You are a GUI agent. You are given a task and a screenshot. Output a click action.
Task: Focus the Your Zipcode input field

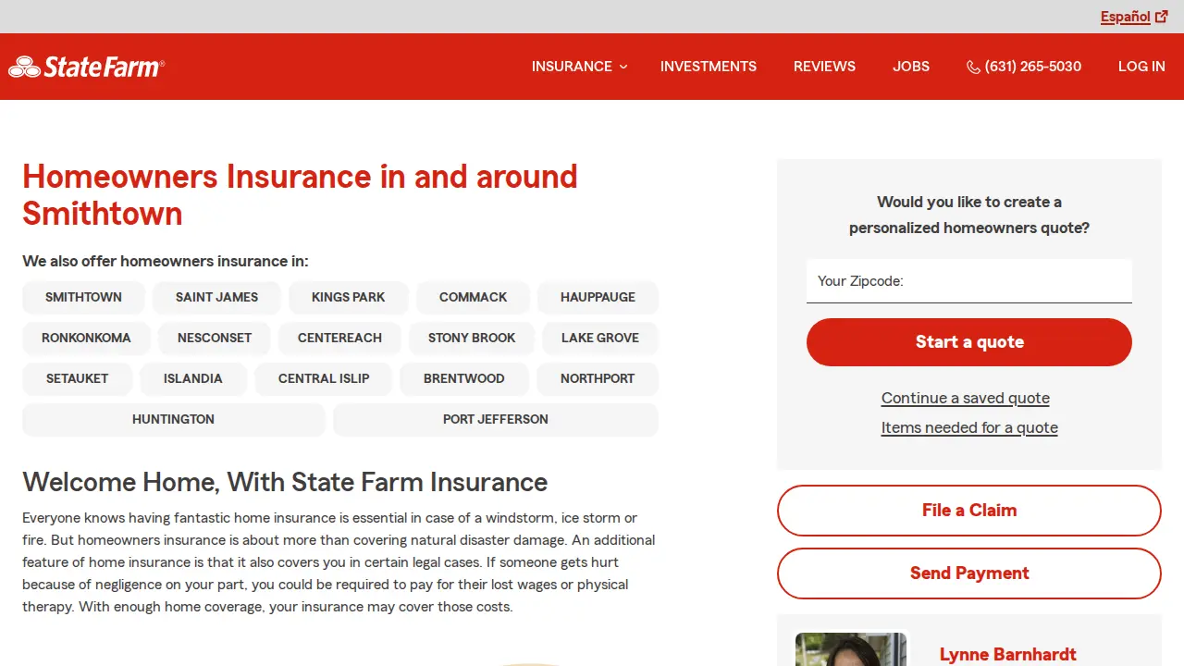[x=969, y=281]
